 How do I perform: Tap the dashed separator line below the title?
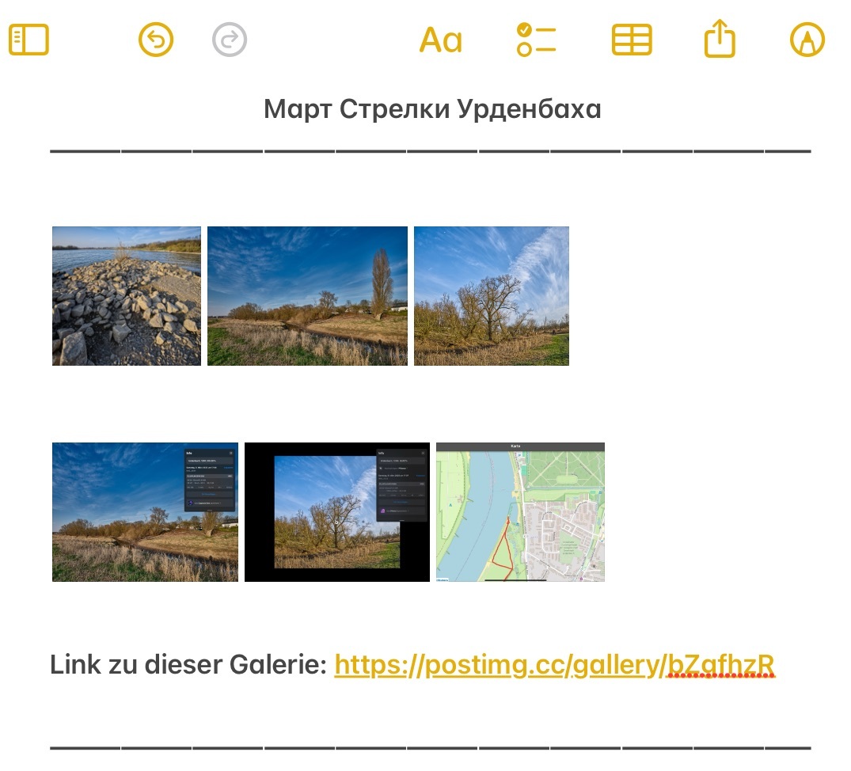click(x=430, y=150)
